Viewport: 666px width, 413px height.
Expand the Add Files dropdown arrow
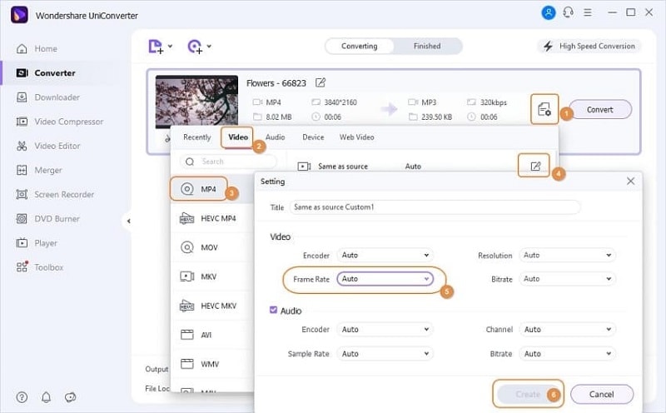170,46
